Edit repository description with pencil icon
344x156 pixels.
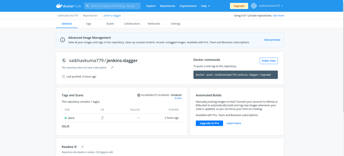[x=112, y=67]
